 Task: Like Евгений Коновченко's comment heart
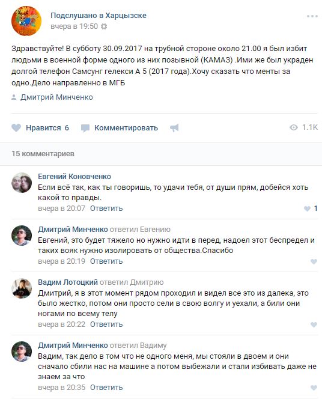[x=307, y=209]
